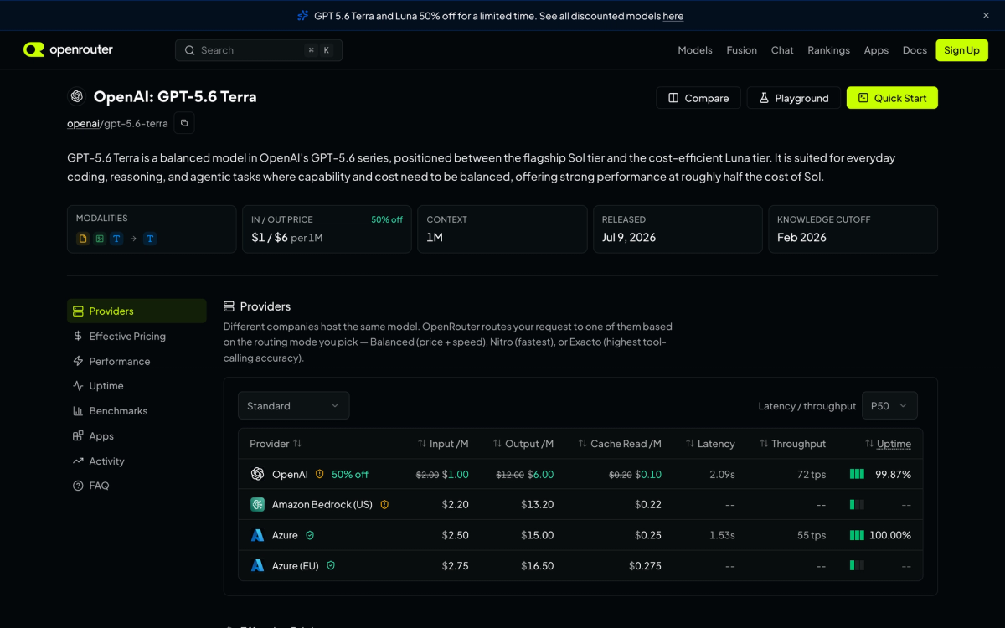The image size is (1005, 628).
Task: Click the image input modality icon
Action: point(100,239)
